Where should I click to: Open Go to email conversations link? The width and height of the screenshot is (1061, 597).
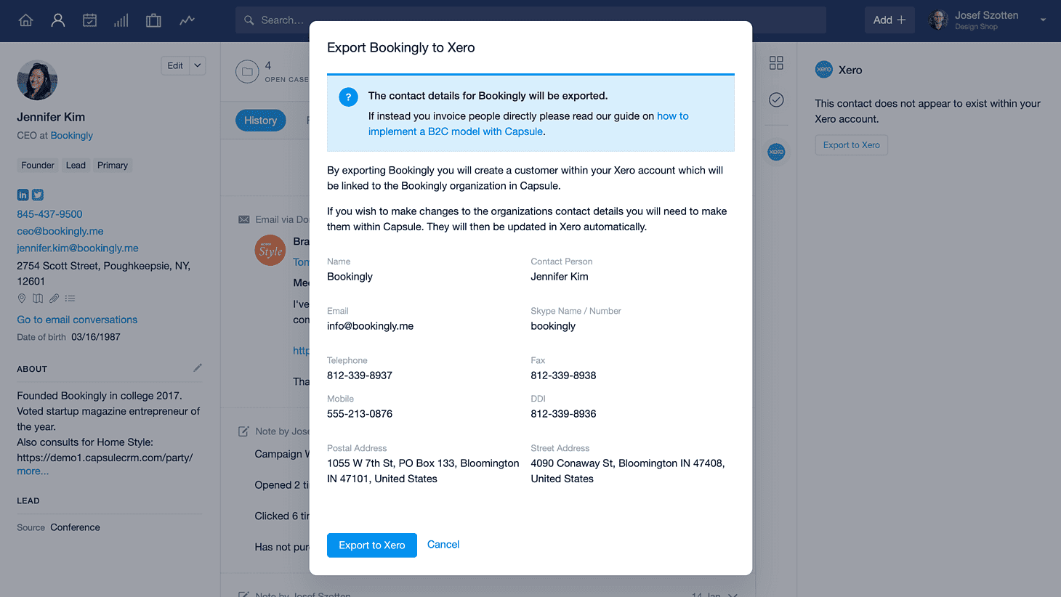point(77,320)
